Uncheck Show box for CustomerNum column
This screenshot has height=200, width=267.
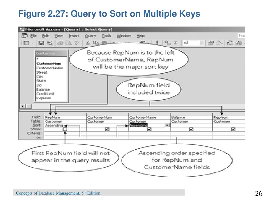[107, 129]
